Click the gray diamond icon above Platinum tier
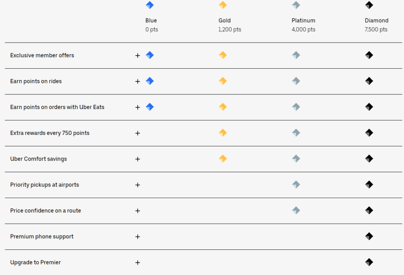The width and height of the screenshot is (404, 275). [296, 5]
